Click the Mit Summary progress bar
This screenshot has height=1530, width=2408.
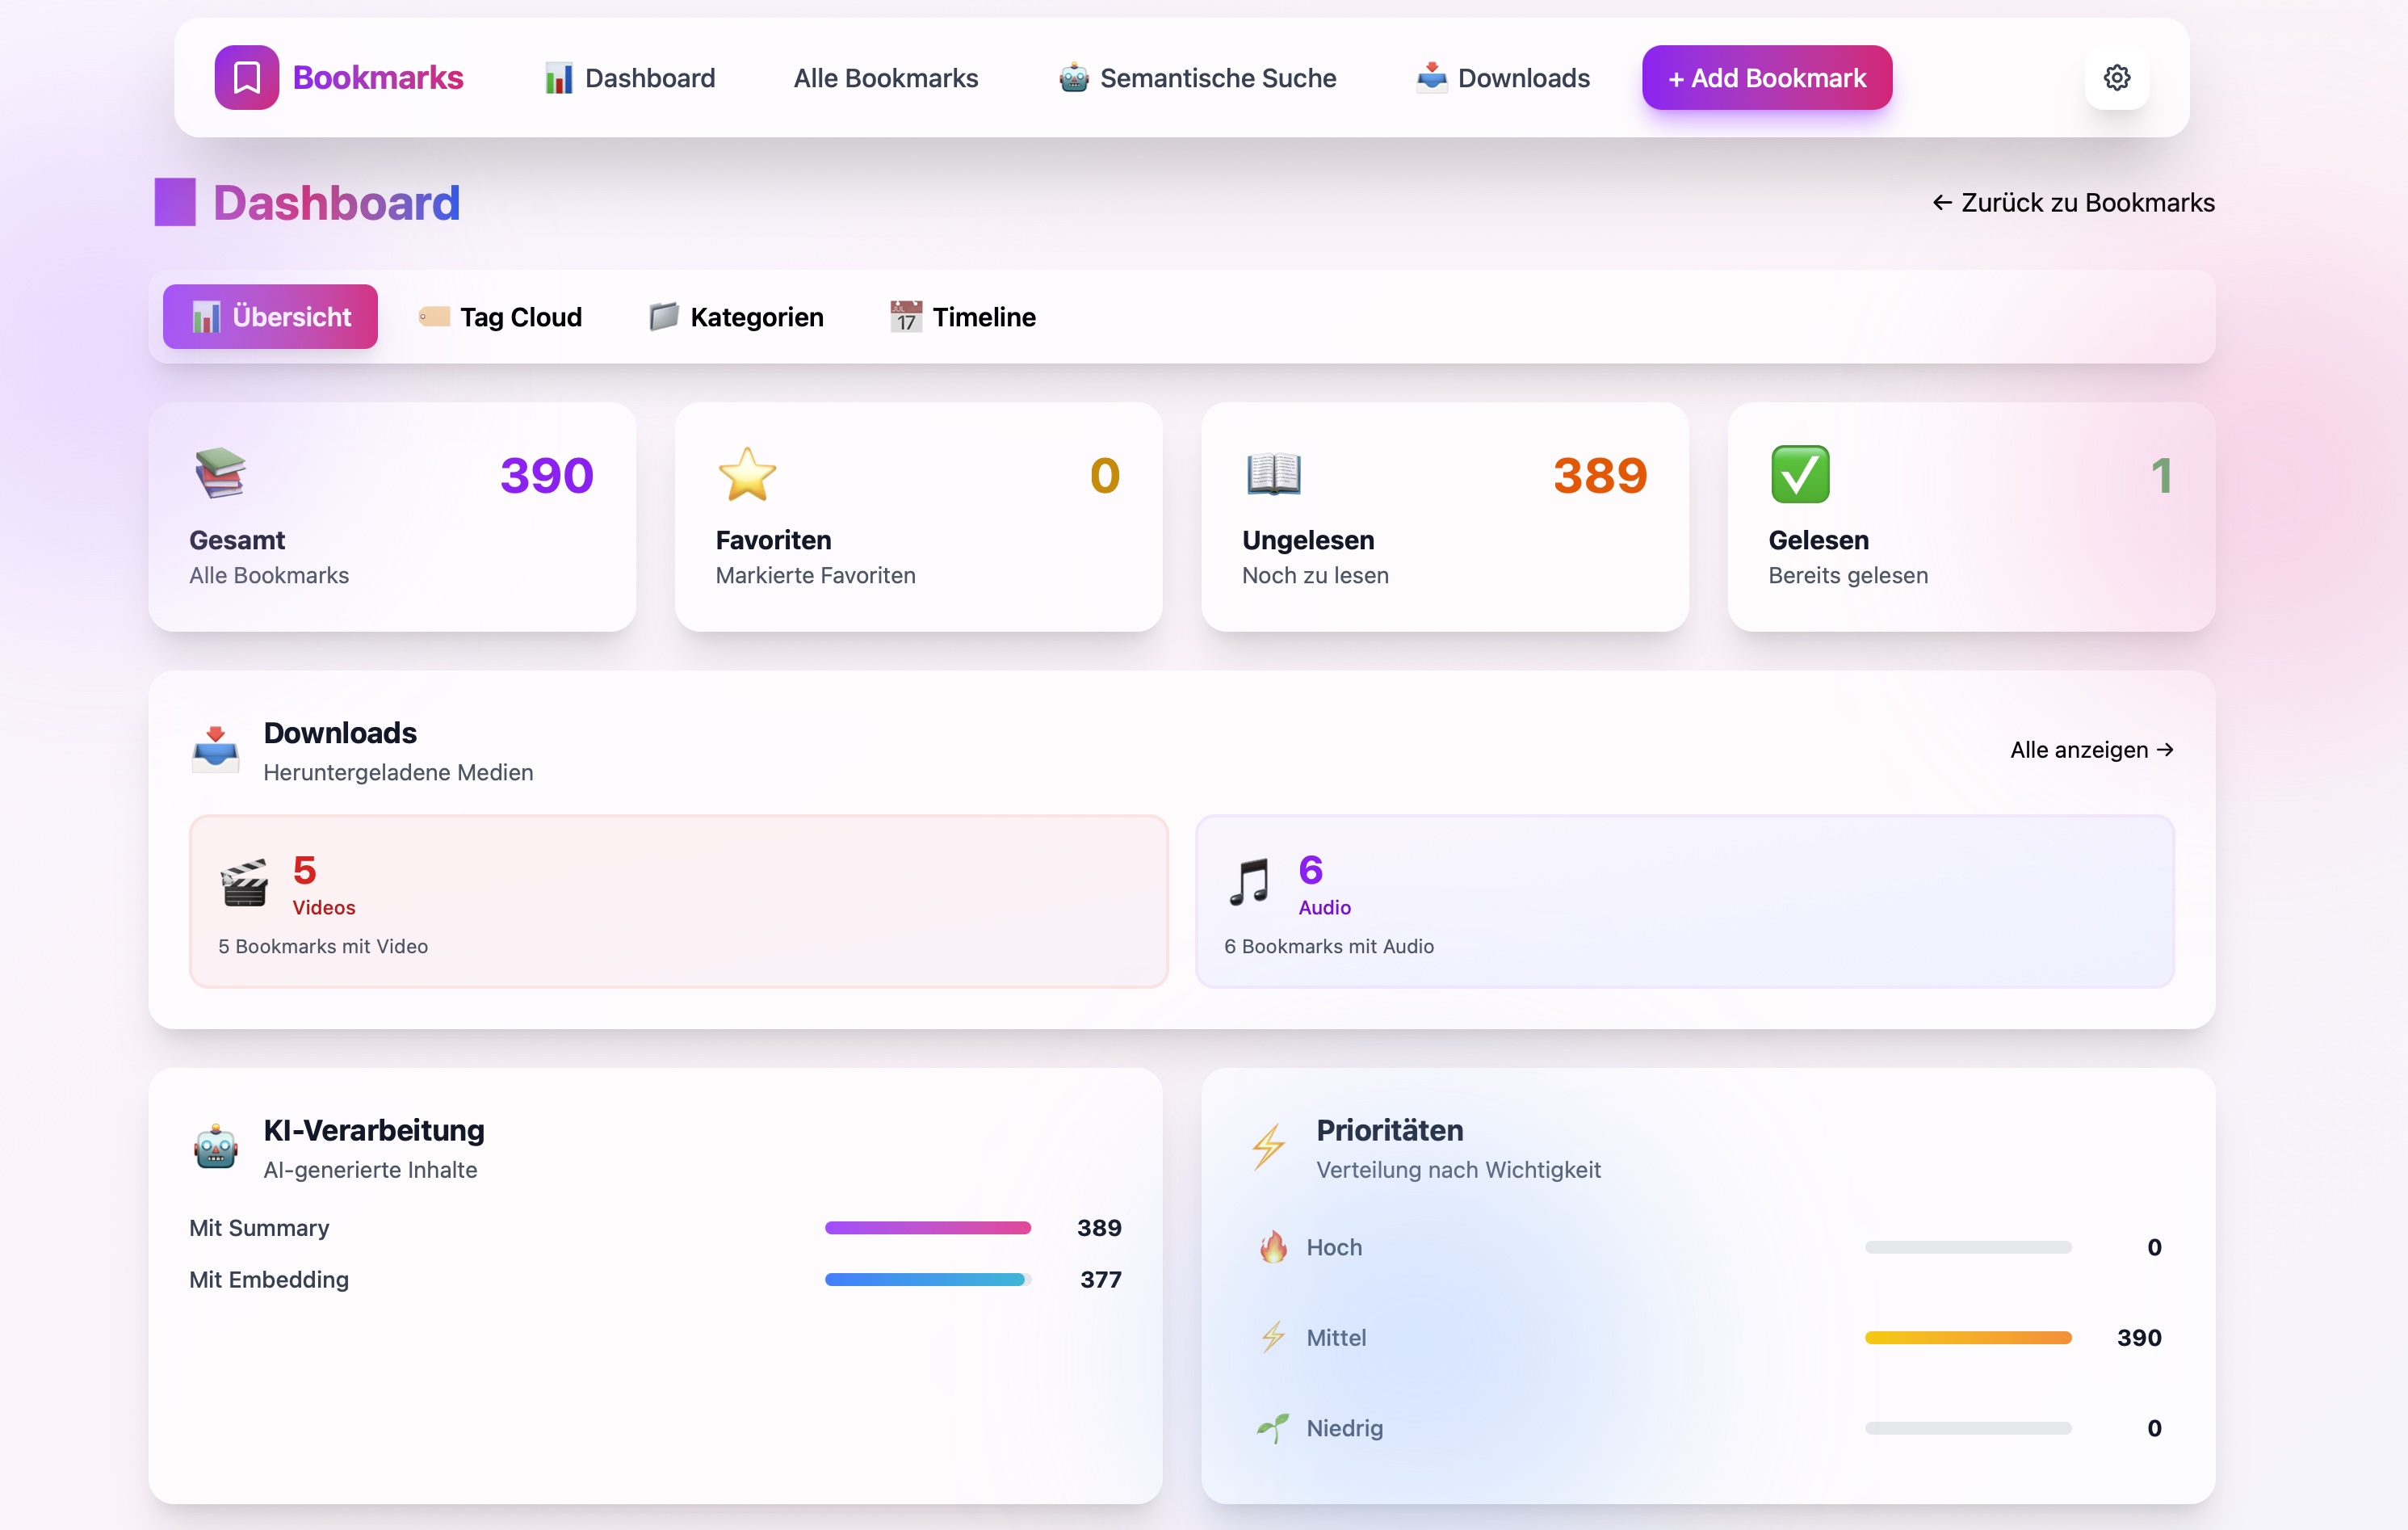(x=926, y=1228)
